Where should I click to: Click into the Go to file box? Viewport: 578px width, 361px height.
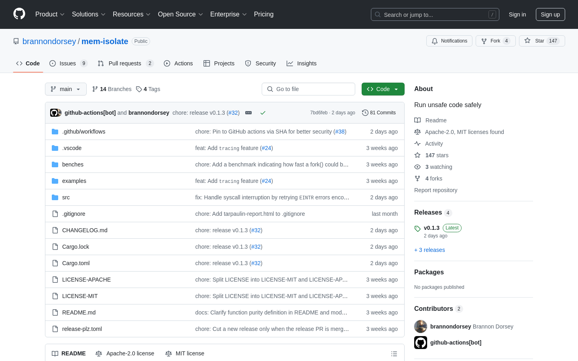coord(308,89)
